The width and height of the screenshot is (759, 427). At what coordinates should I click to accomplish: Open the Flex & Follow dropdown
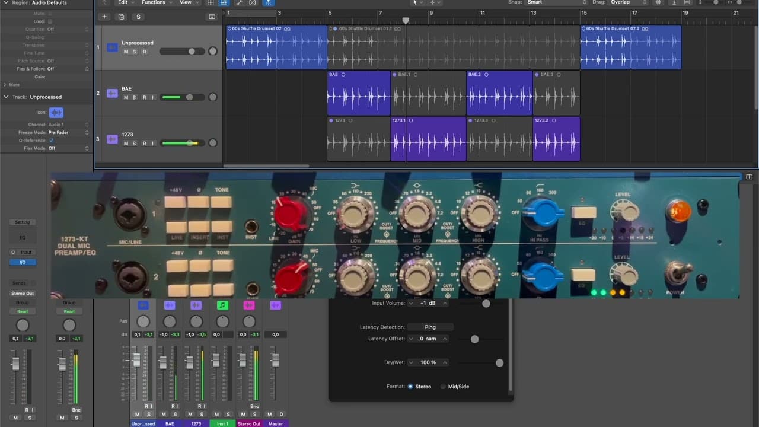pyautogui.click(x=69, y=69)
